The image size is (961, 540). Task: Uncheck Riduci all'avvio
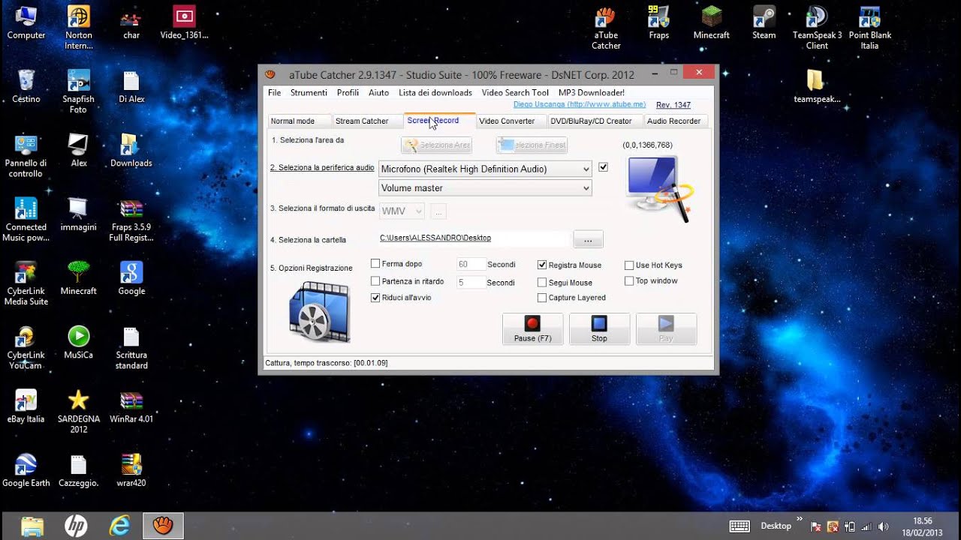tap(375, 298)
